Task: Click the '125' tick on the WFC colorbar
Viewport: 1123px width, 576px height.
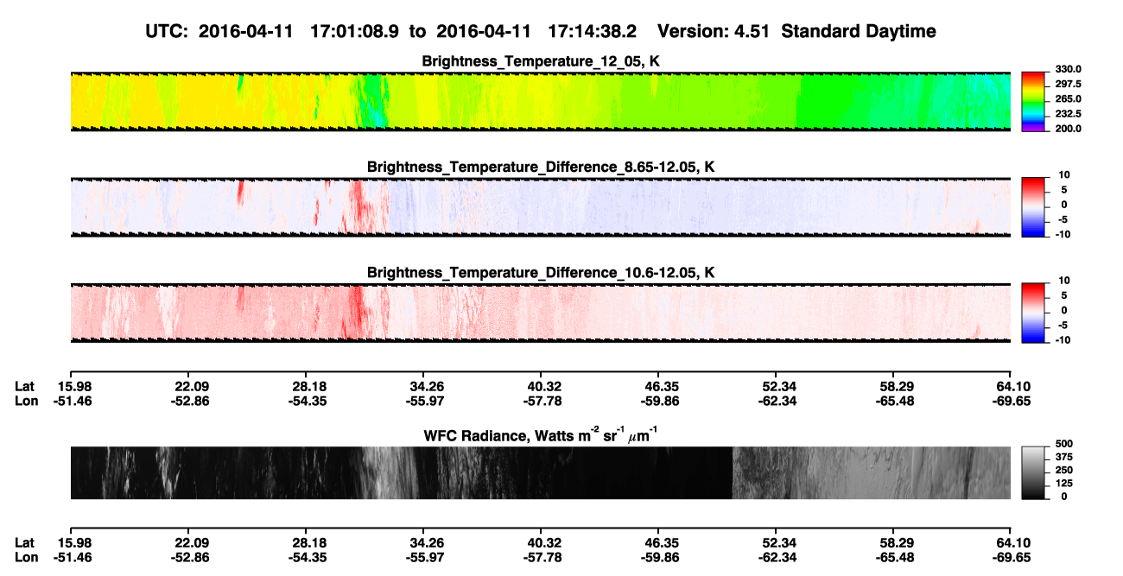Action: (1063, 483)
